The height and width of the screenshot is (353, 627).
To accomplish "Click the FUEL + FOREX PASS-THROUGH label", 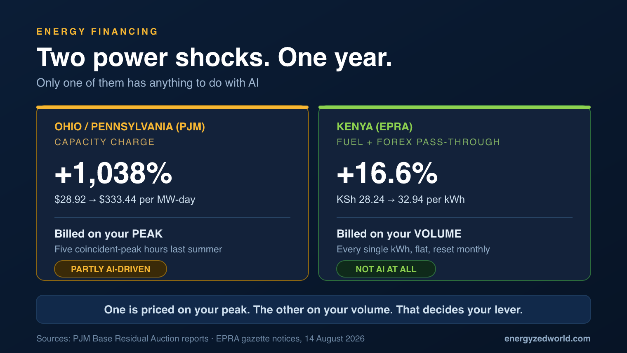I will 418,142.
